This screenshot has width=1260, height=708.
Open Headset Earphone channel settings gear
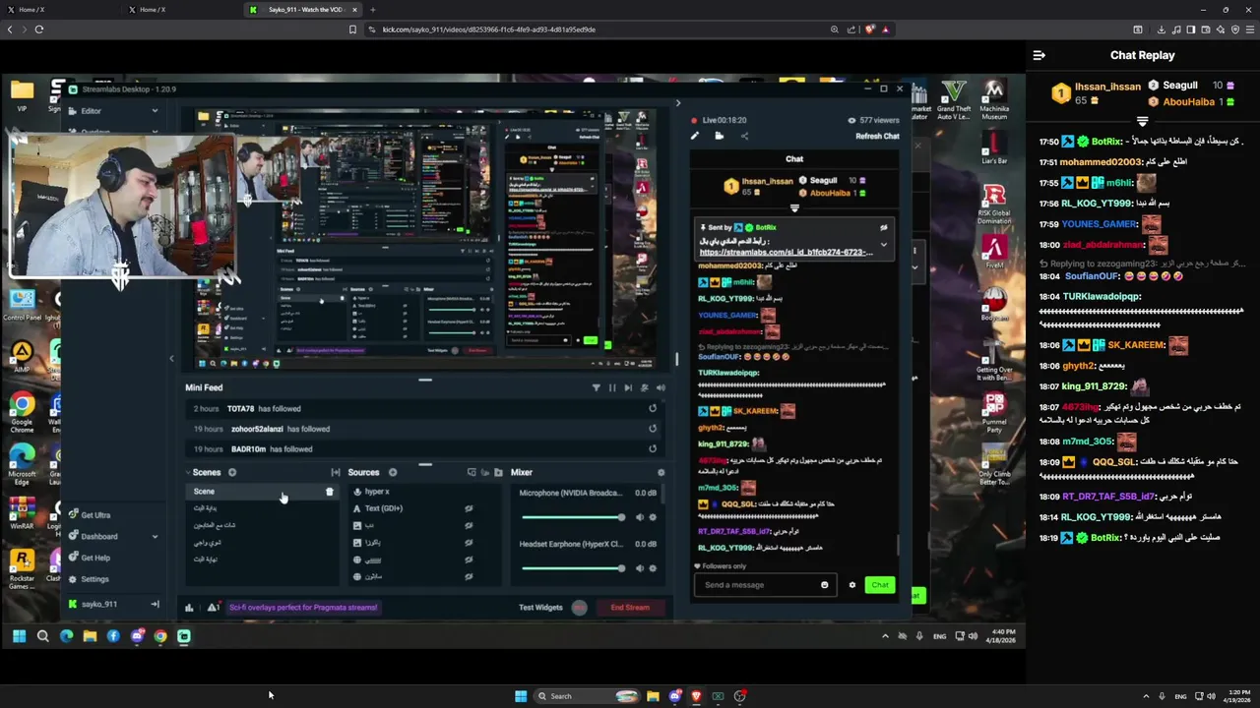coord(654,568)
